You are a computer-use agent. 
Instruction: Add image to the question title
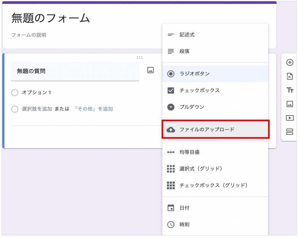[x=150, y=70]
